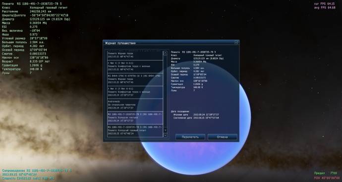Select the Комфортная терра entry dated 2013.09.24
The height and width of the screenshot is (182, 342).
(135, 92)
